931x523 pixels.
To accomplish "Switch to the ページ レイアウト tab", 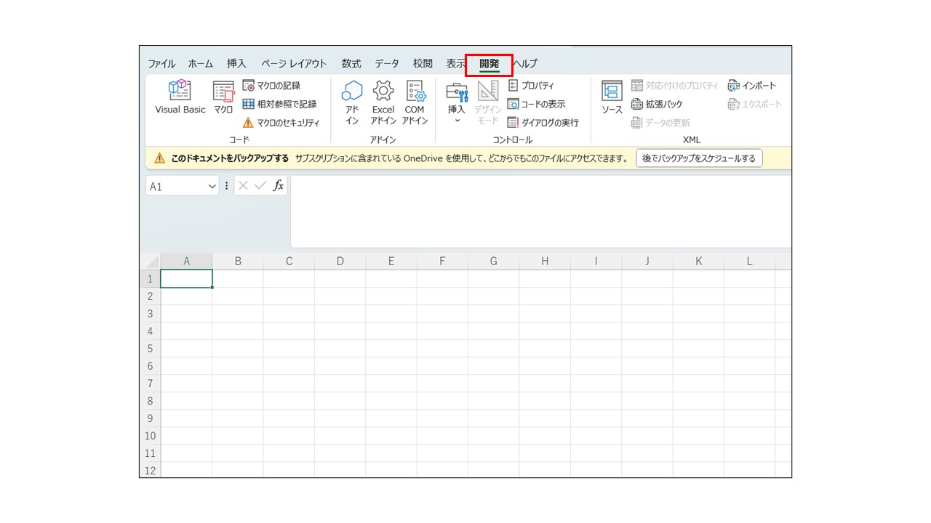I will click(x=294, y=64).
